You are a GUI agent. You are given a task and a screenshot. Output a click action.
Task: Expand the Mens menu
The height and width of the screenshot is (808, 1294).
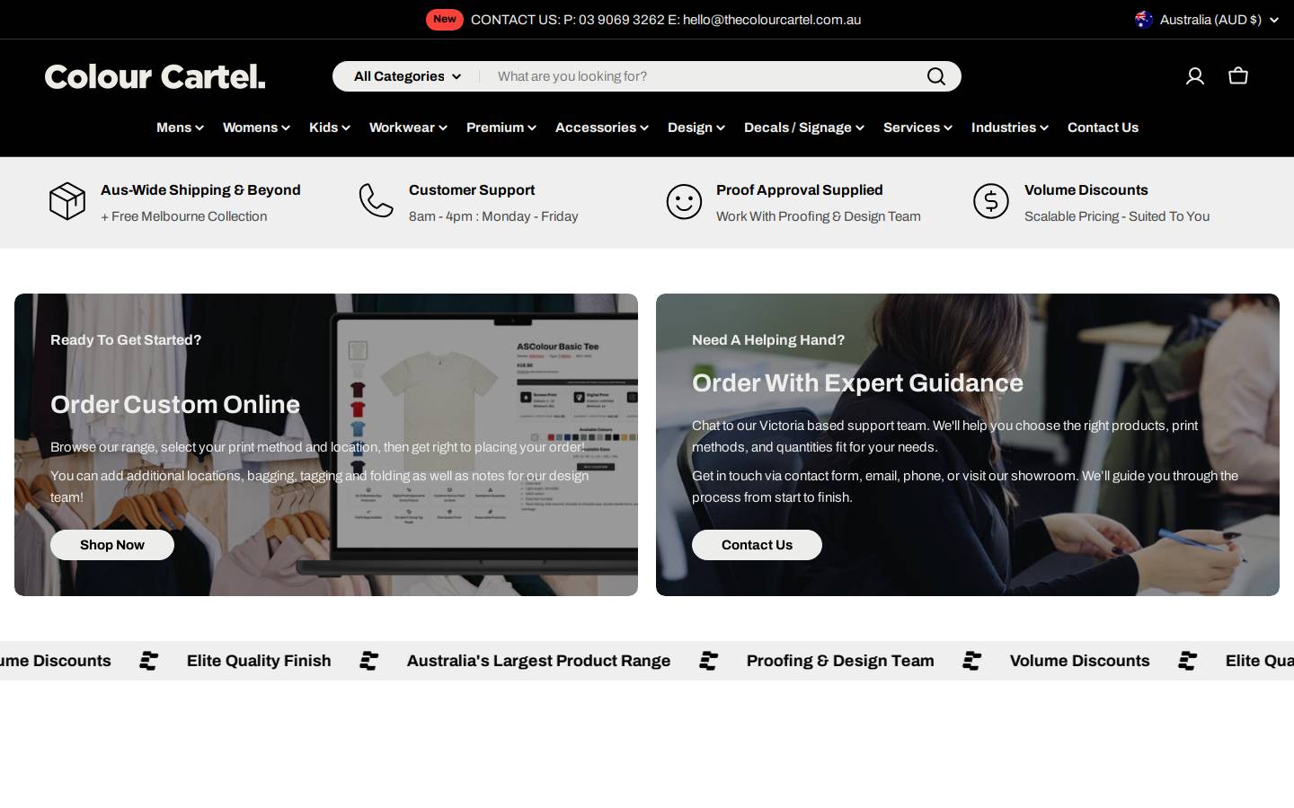click(x=180, y=127)
